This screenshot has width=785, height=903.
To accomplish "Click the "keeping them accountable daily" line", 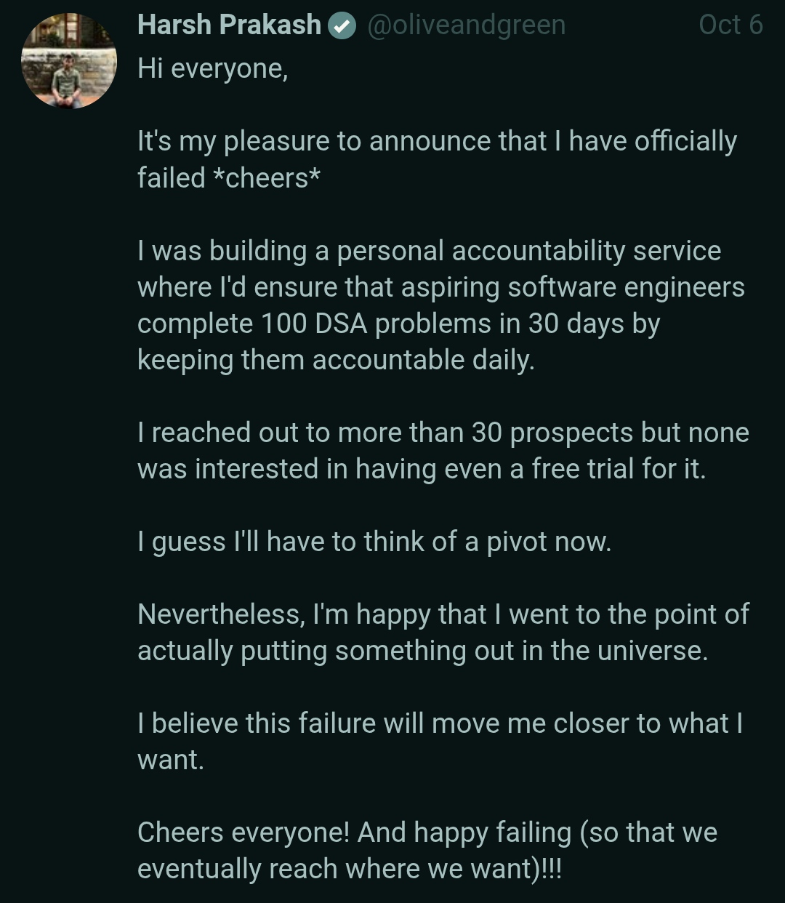I will point(336,360).
